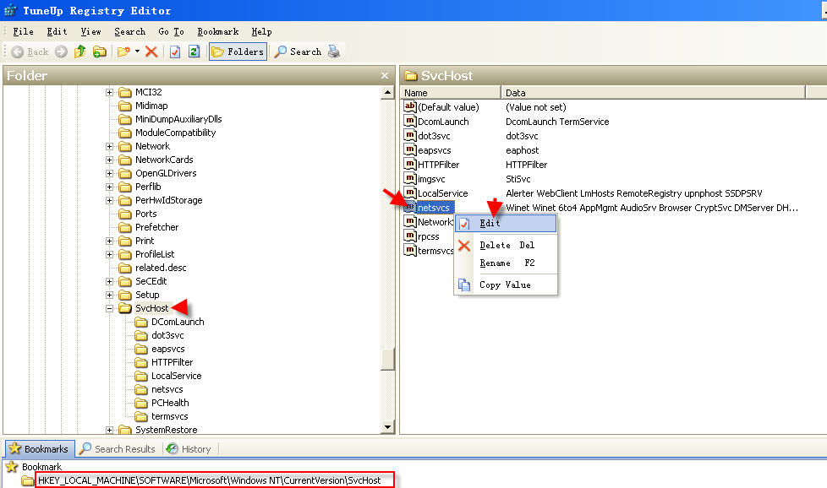Select the HTTPFilter subfolder in tree

coord(164,363)
